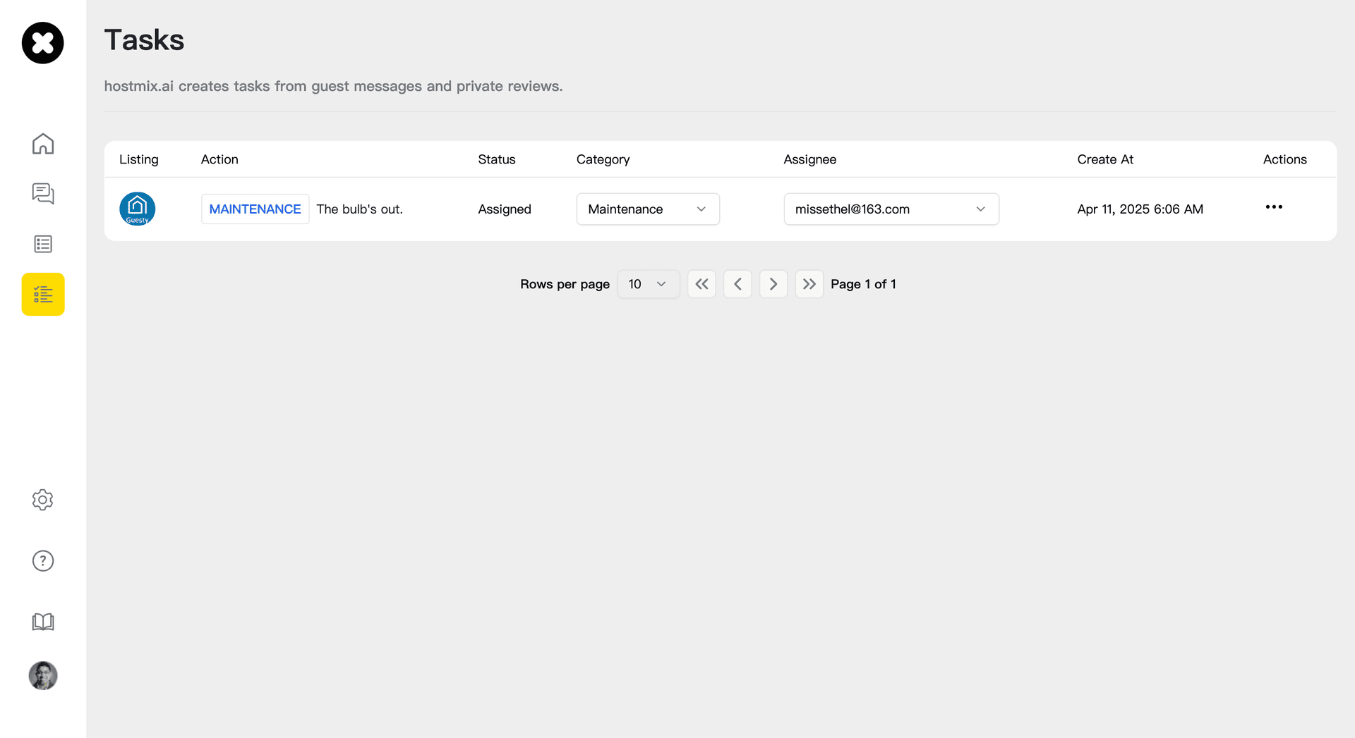Open the three-dot actions menu

[1274, 207]
